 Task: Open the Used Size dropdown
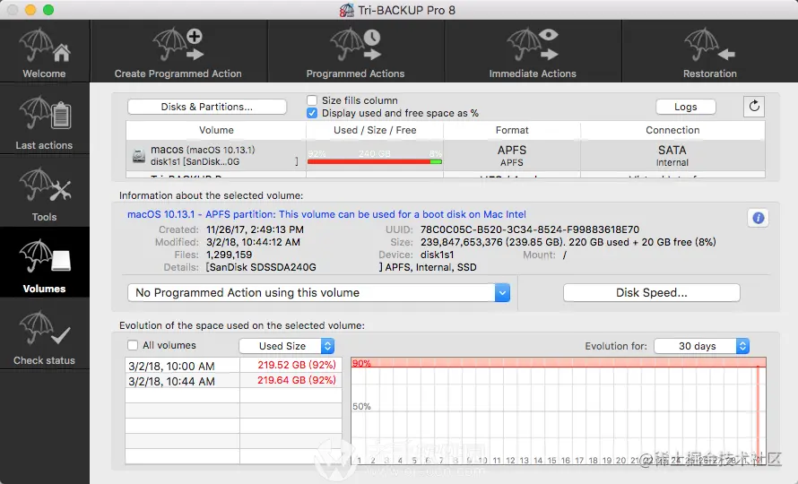click(287, 346)
